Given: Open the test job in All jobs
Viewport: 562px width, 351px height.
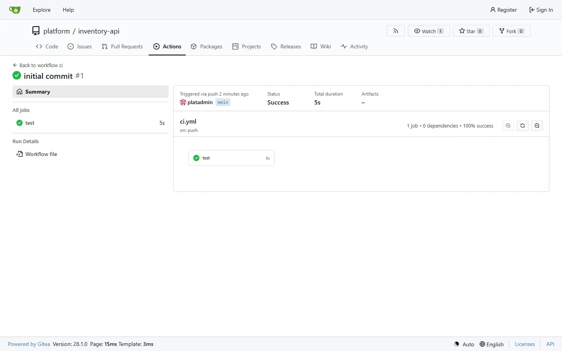Looking at the screenshot, I should tap(91, 123).
